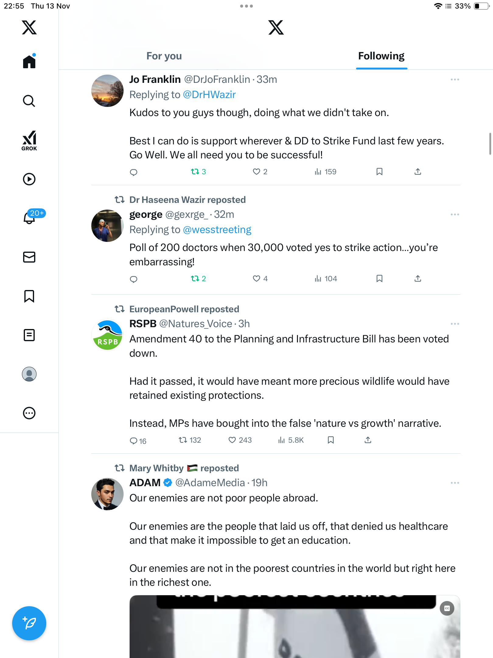This screenshot has width=493, height=658.
Task: Bookmark the RSPB post
Action: tap(331, 440)
